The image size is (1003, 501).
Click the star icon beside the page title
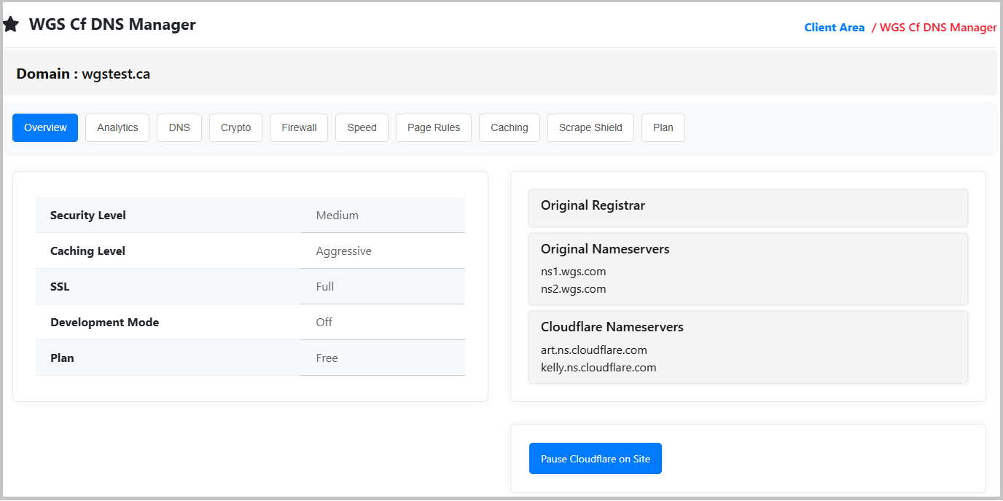(x=11, y=25)
